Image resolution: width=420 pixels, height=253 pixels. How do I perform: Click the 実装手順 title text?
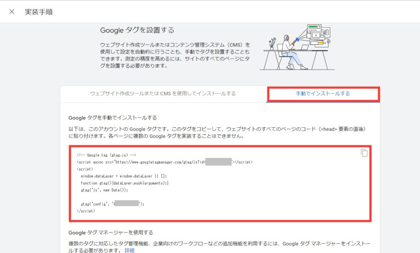[x=39, y=12]
